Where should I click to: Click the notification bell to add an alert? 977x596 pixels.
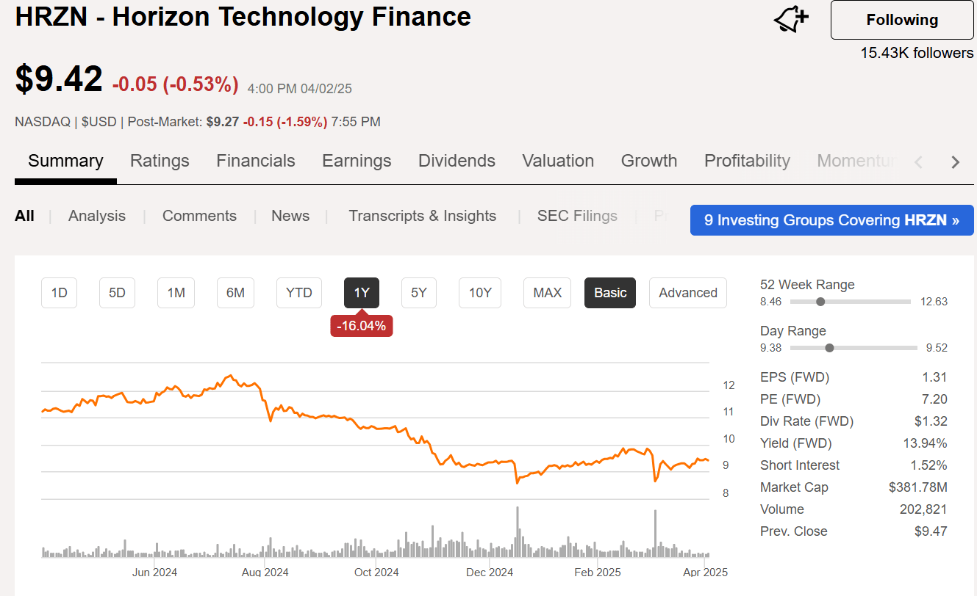(790, 20)
